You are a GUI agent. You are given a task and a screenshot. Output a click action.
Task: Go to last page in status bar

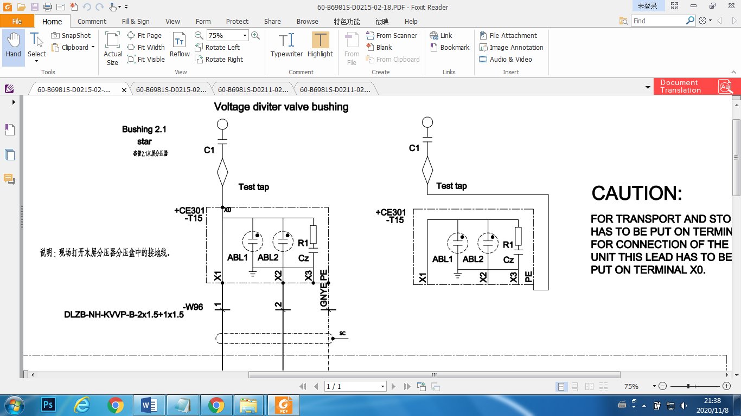coord(407,386)
